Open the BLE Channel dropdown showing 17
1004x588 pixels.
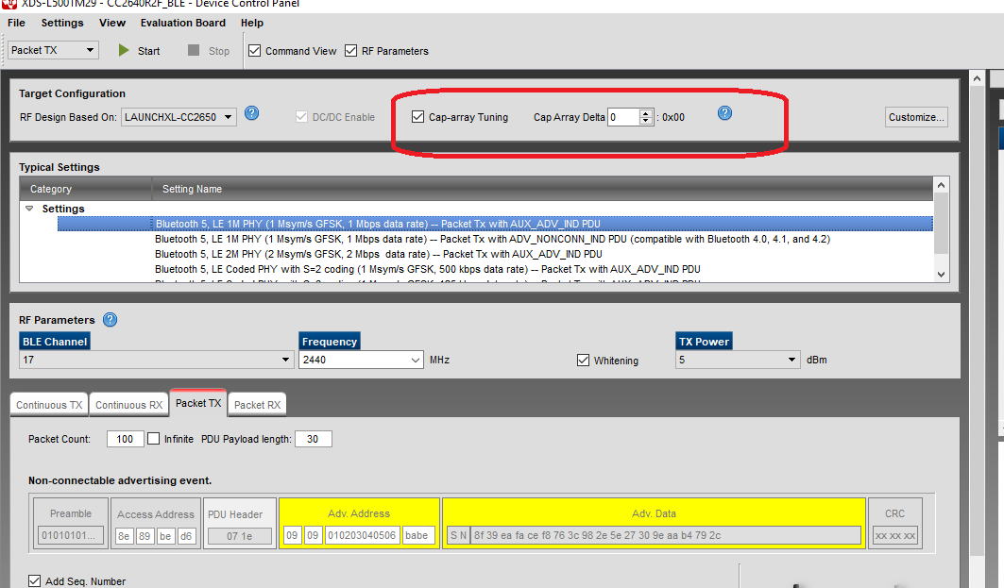tap(156, 360)
